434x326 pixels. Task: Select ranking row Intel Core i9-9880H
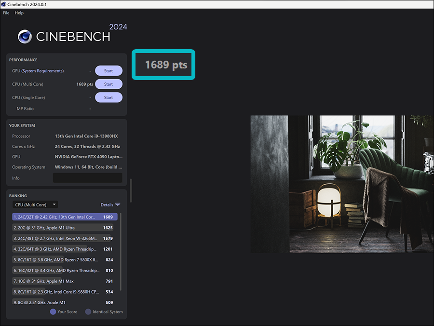pyautogui.click(x=63, y=292)
